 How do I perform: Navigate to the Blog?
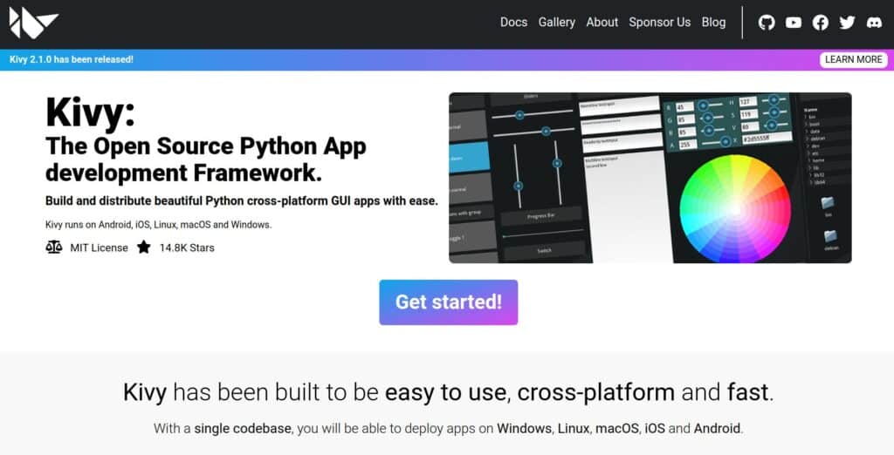(713, 23)
